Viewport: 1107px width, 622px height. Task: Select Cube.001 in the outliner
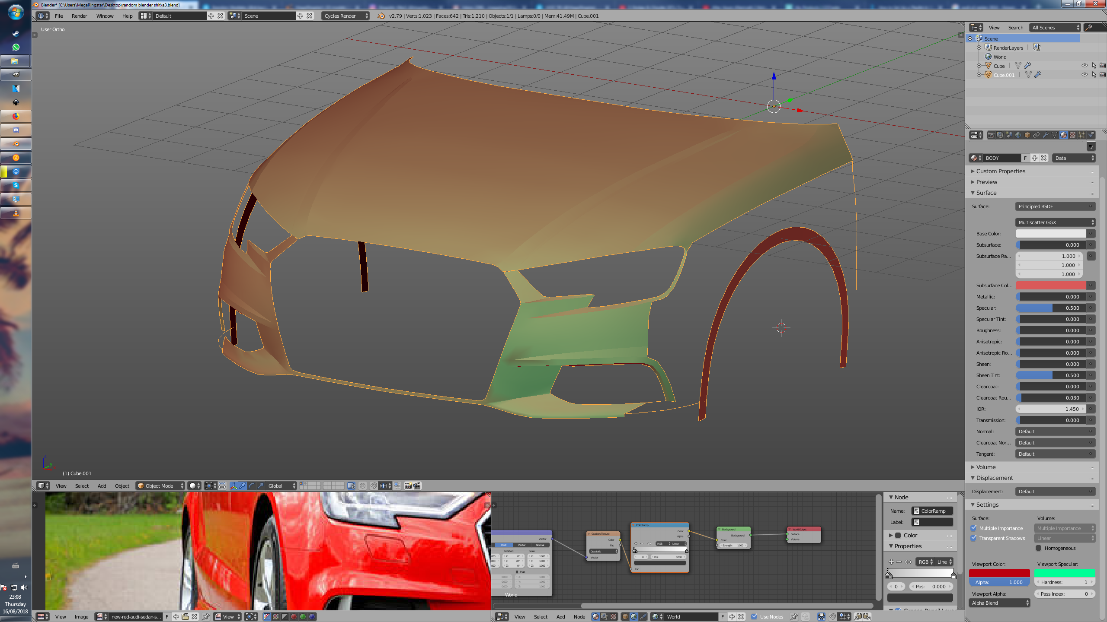pyautogui.click(x=1004, y=75)
